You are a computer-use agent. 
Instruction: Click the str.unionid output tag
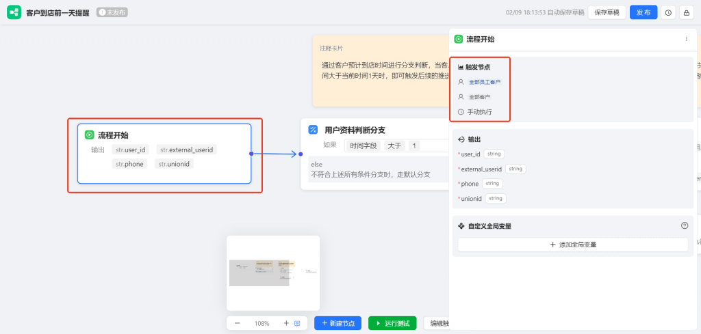pos(175,164)
